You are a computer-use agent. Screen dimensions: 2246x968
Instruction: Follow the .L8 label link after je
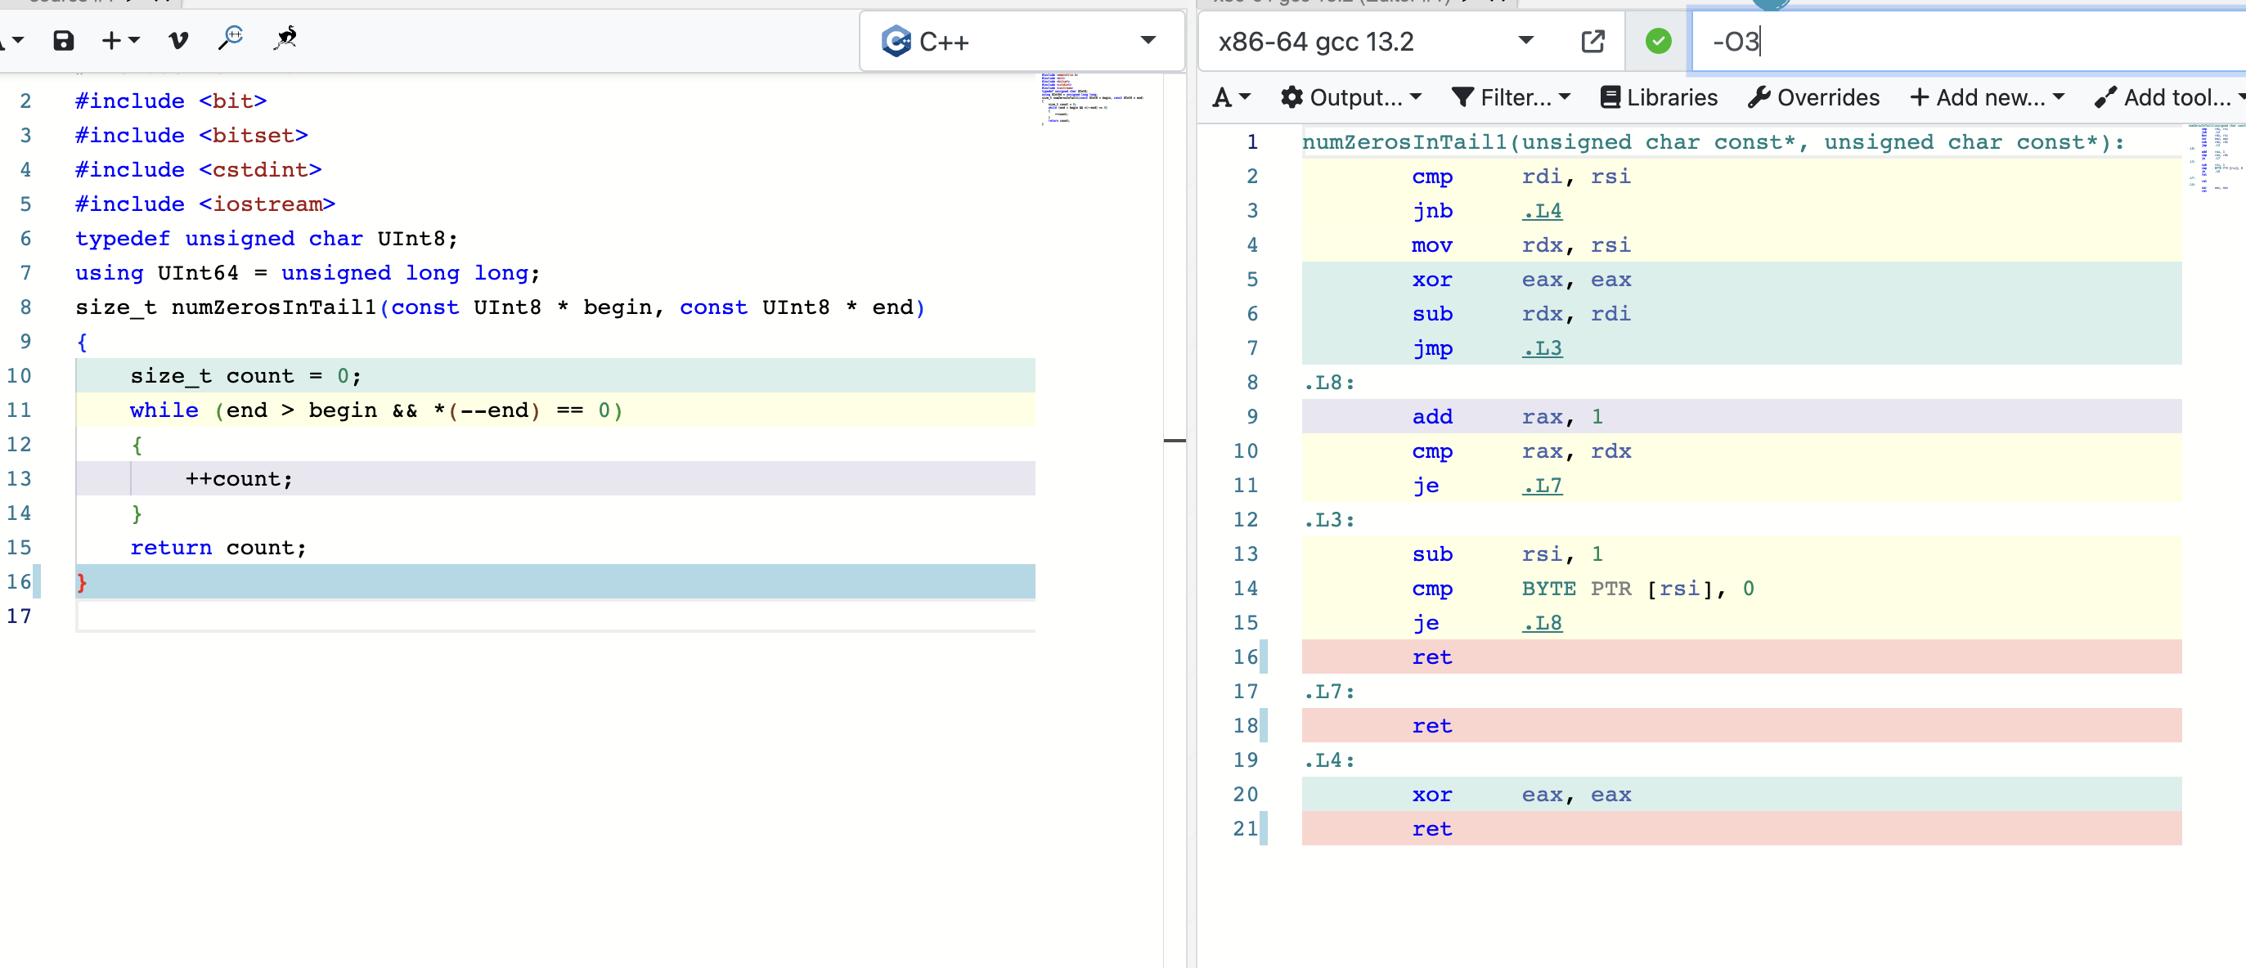[x=1542, y=623]
